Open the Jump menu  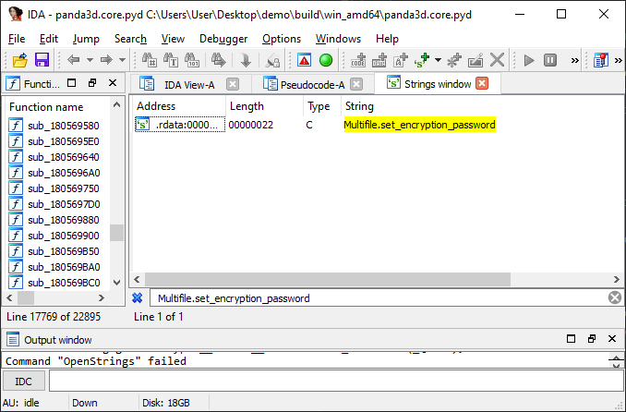pyautogui.click(x=86, y=39)
